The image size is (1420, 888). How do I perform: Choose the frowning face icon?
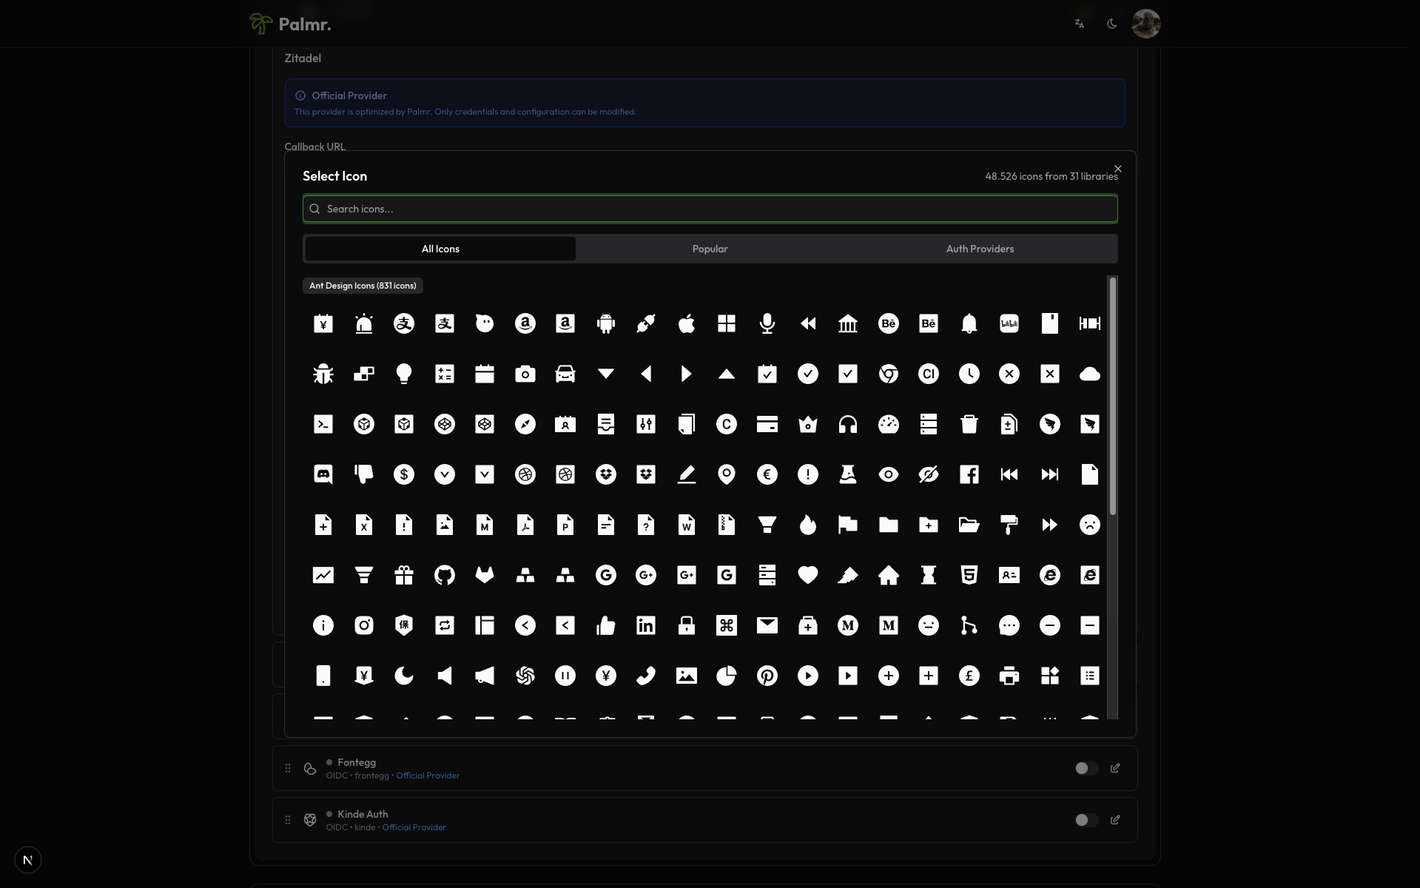click(x=1089, y=525)
